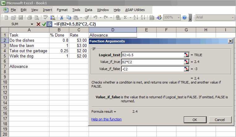This screenshot has width=236, height=137.
Task: Click the Format Painter brush icon
Action: coord(86,18)
